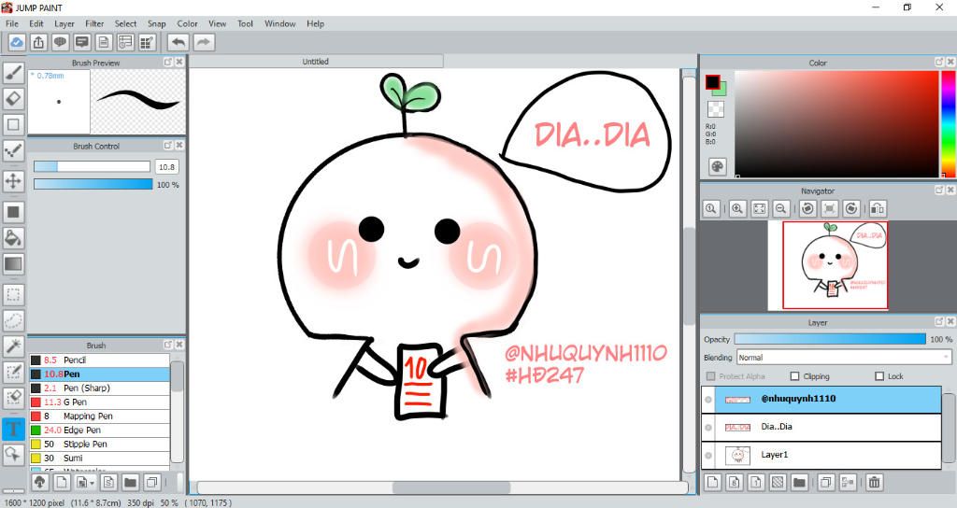Open add brush dropdown arrow in Brush panel
957x508 pixels.
pyautogui.click(x=92, y=483)
